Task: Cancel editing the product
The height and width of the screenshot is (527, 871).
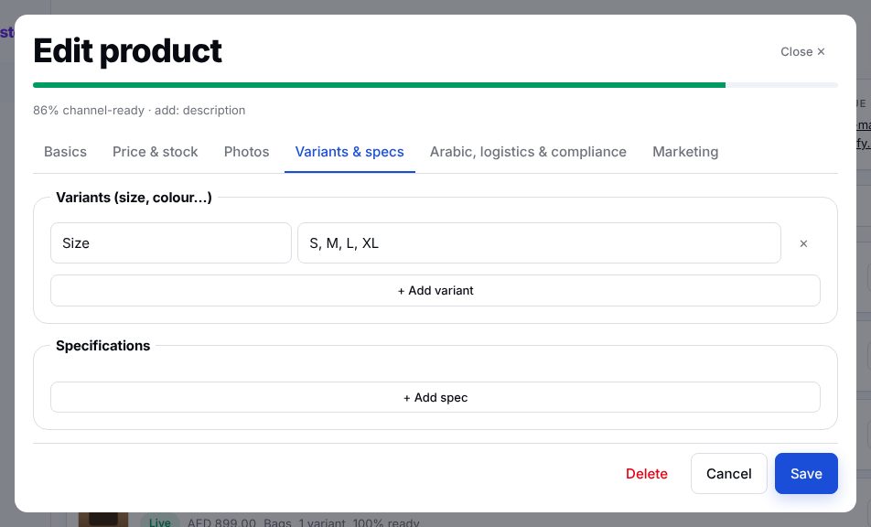Action: [729, 474]
